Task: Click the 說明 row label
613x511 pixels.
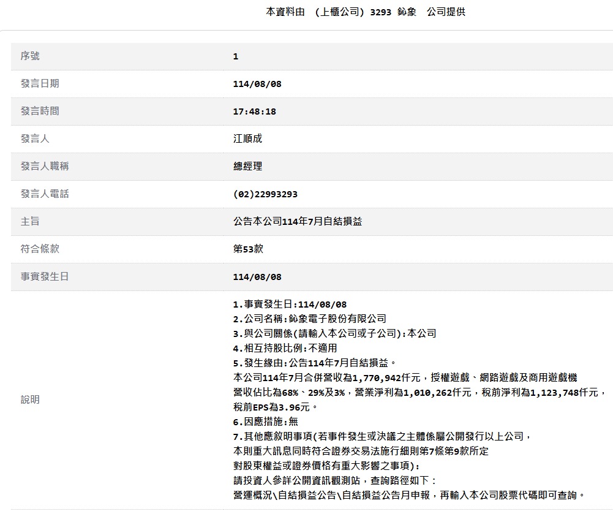Action: [x=30, y=399]
